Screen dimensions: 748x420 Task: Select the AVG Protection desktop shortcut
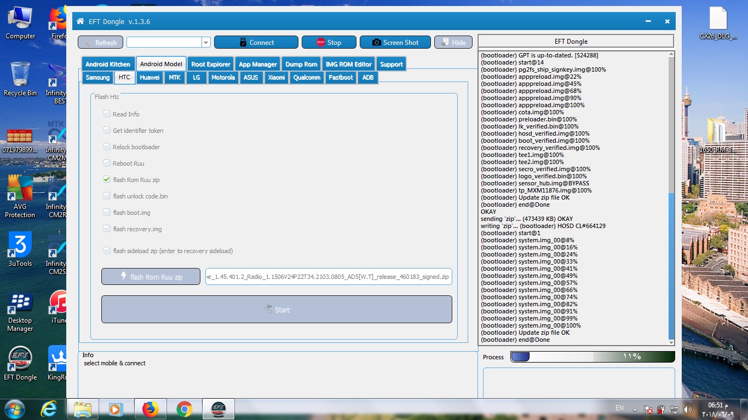pos(20,196)
